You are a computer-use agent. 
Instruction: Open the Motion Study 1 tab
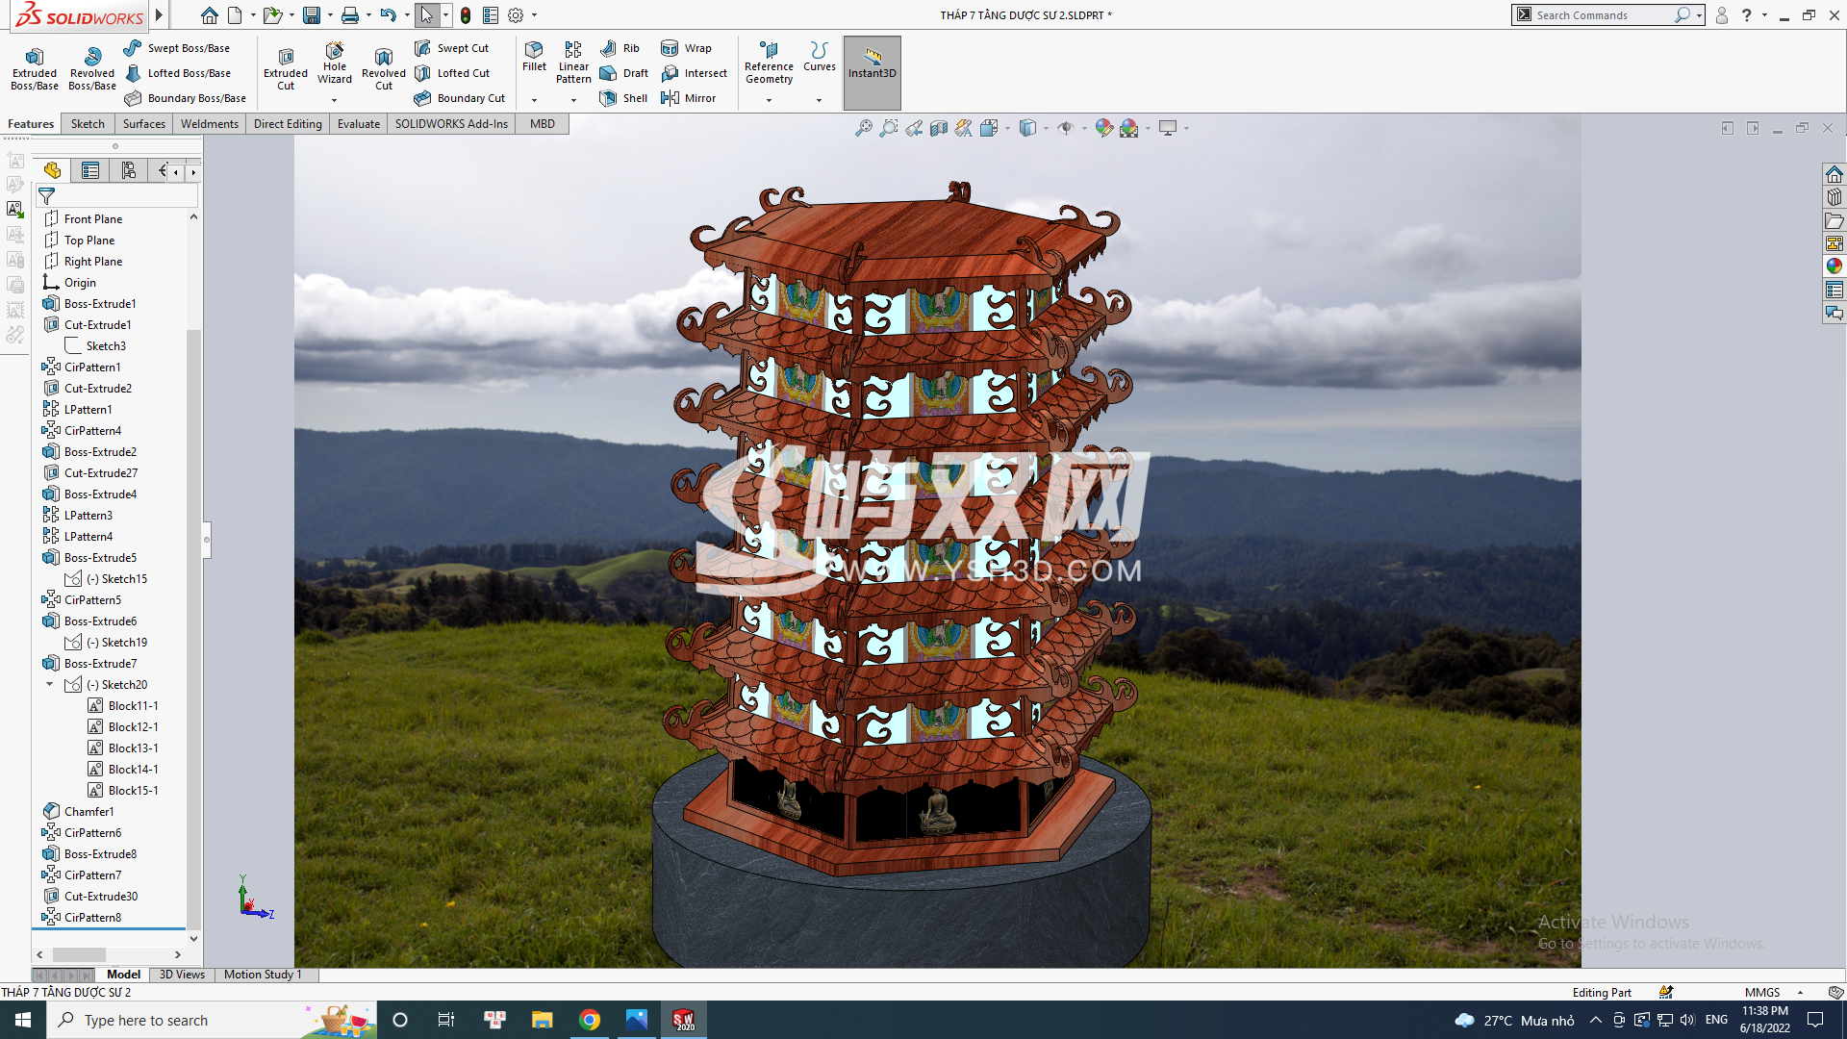[263, 975]
